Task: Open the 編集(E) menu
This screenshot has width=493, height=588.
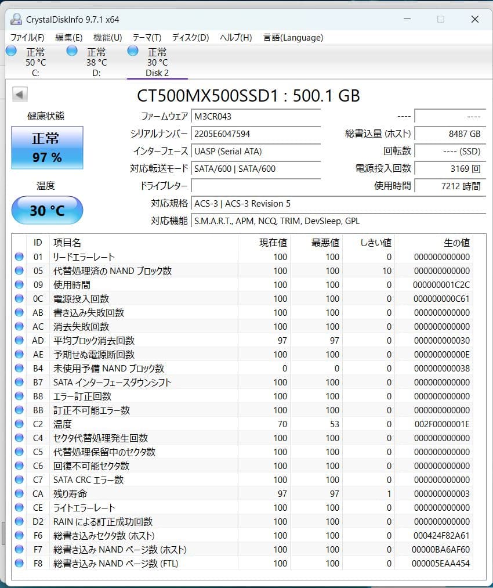Action: pos(68,38)
